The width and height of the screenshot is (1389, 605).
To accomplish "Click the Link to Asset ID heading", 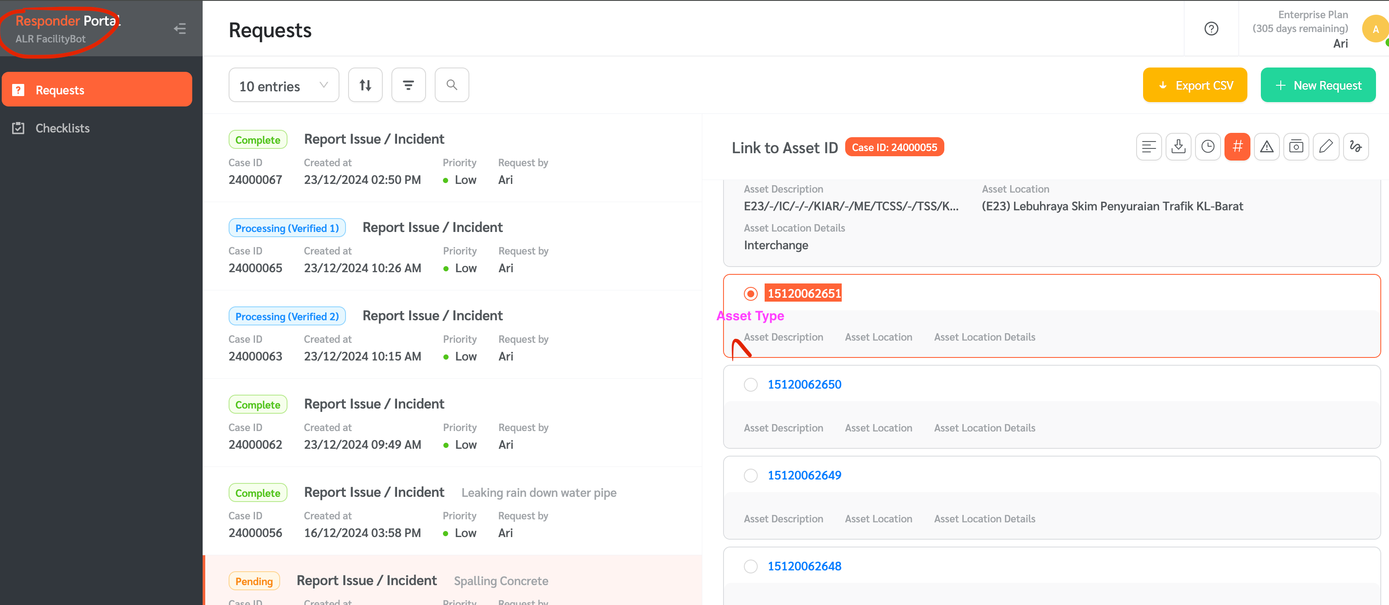I will point(785,148).
